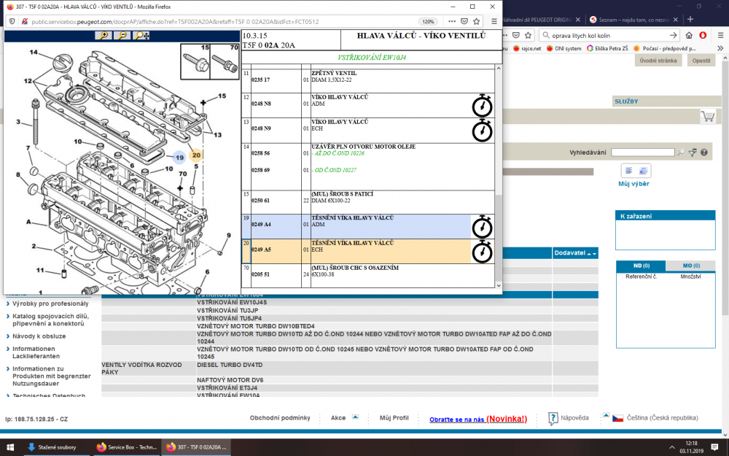Click the search magnifier next to Vyhledávání
Viewport: 729px width, 456px height.
[681, 152]
